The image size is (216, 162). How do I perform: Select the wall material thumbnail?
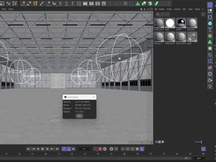click(x=159, y=37)
